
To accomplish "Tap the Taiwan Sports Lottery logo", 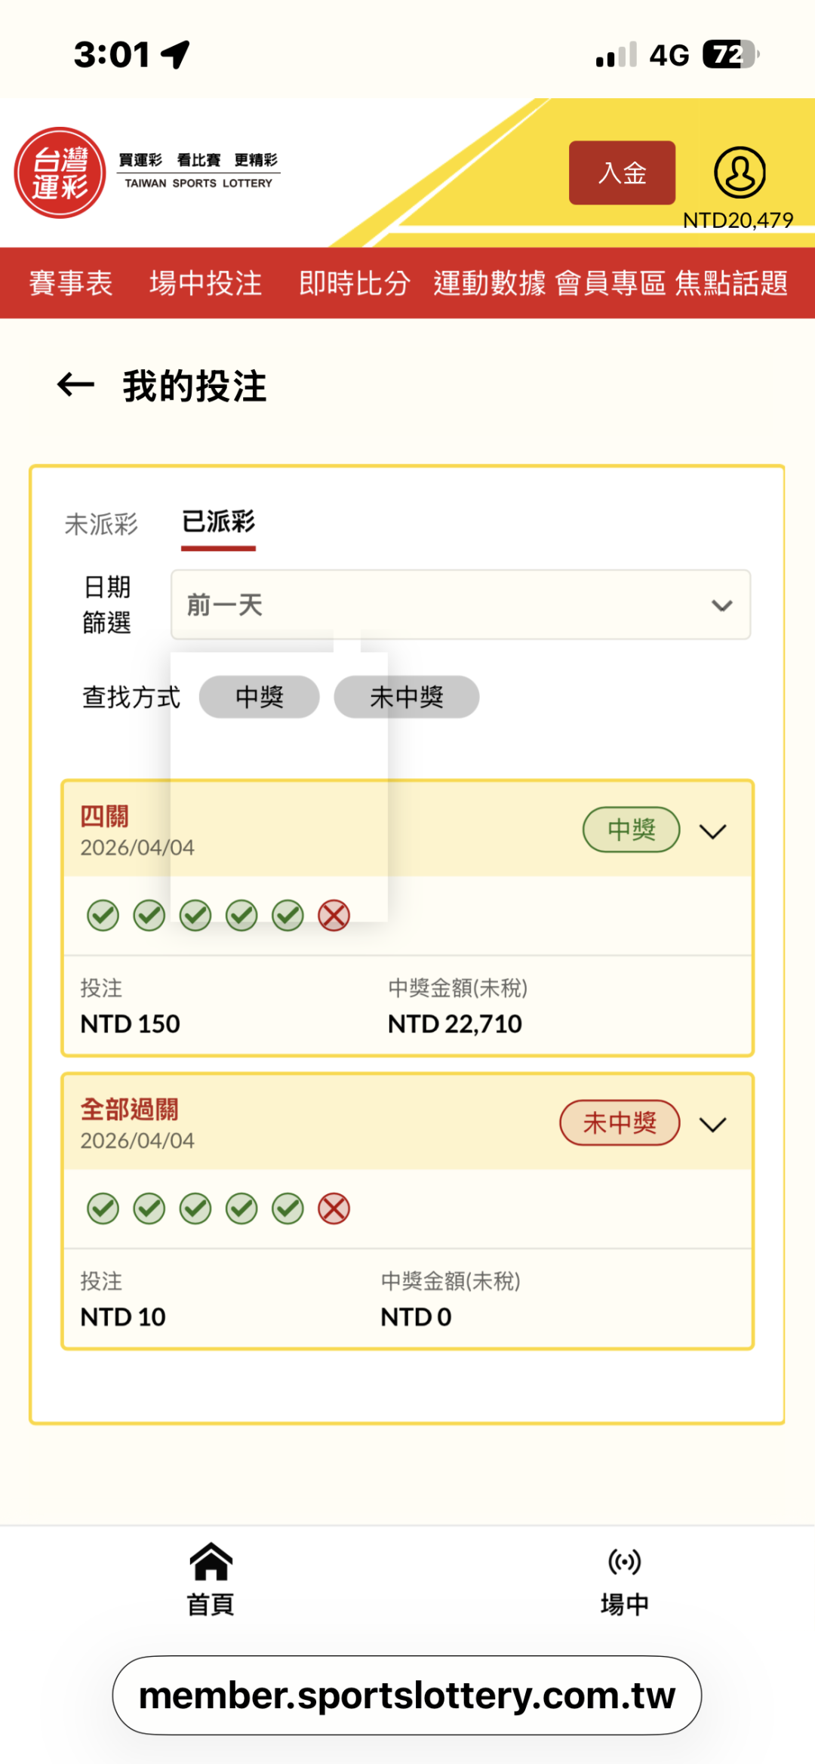I will click(x=60, y=173).
